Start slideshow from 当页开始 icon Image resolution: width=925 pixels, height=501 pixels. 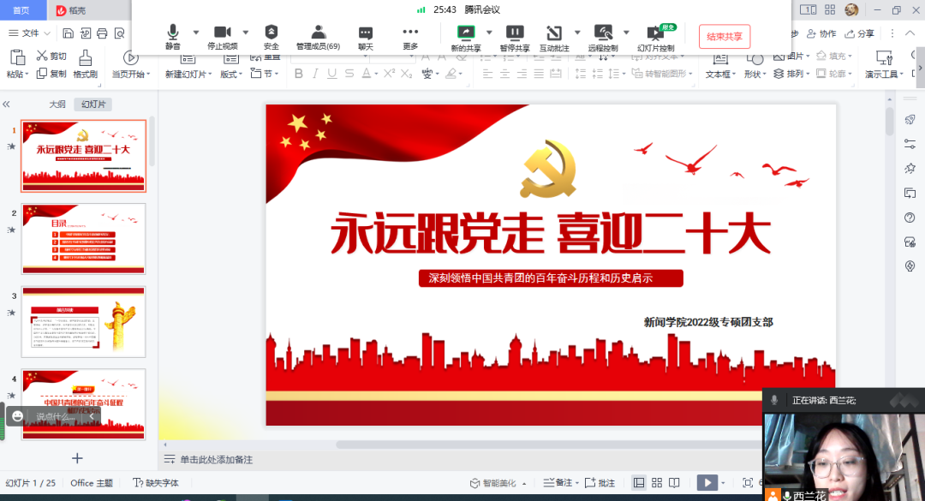(130, 58)
